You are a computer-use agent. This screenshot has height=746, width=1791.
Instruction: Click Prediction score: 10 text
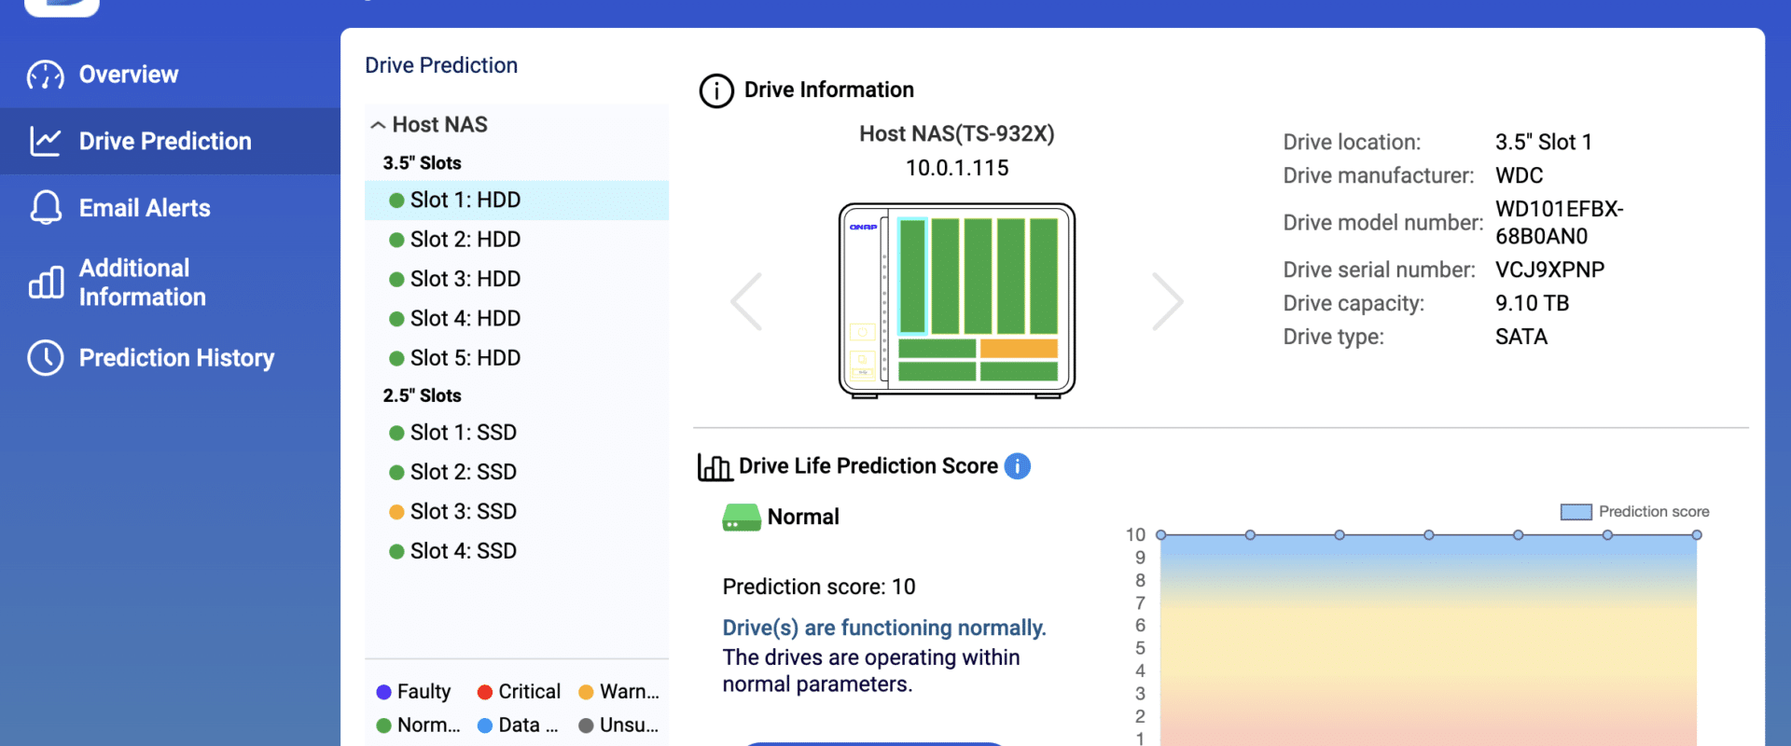pos(819,587)
